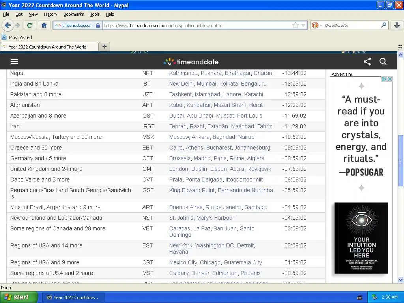
Task: Open the Cairo city link
Action: 176,148
